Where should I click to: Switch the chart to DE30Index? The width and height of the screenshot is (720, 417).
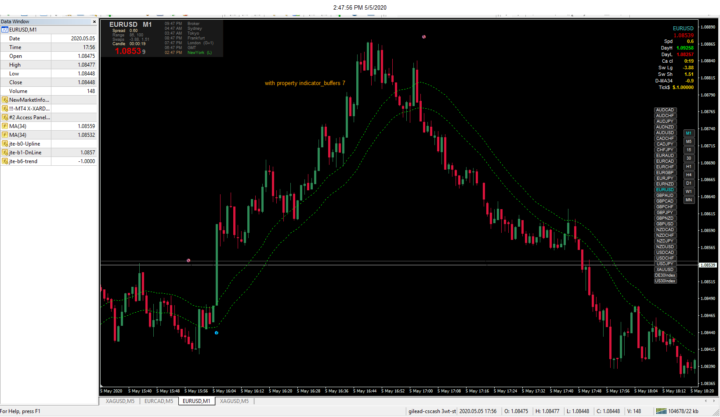tap(665, 275)
